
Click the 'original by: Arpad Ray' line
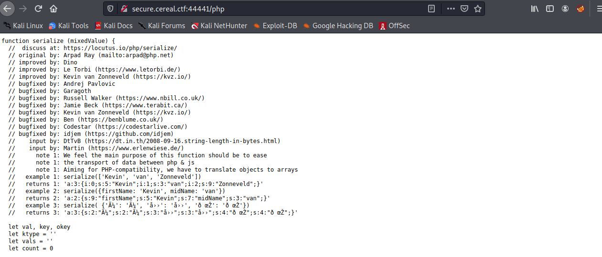[x=91, y=55]
